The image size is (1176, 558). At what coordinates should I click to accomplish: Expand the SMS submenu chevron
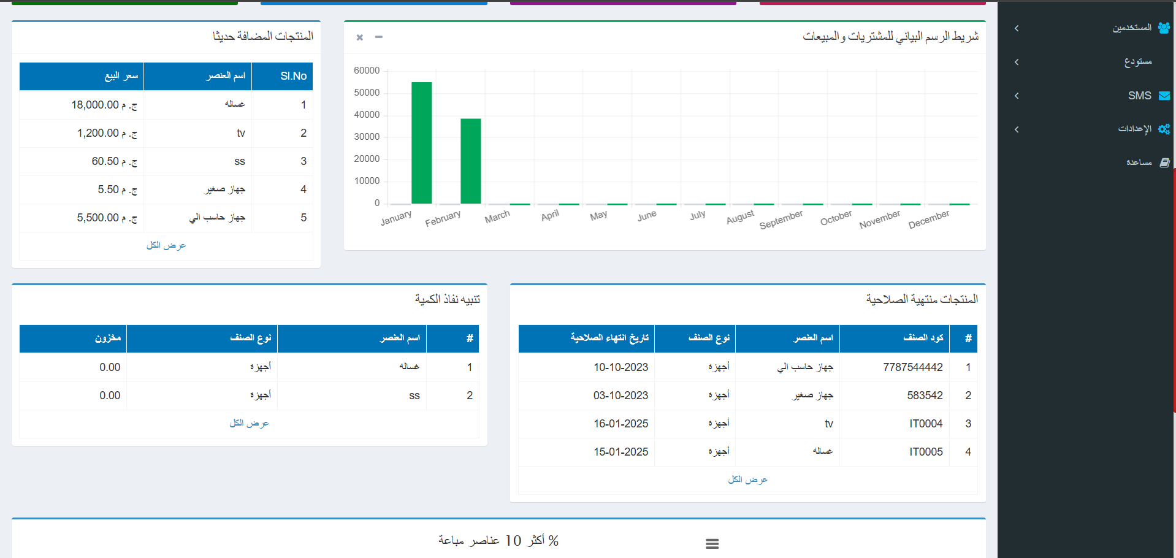coord(1017,96)
